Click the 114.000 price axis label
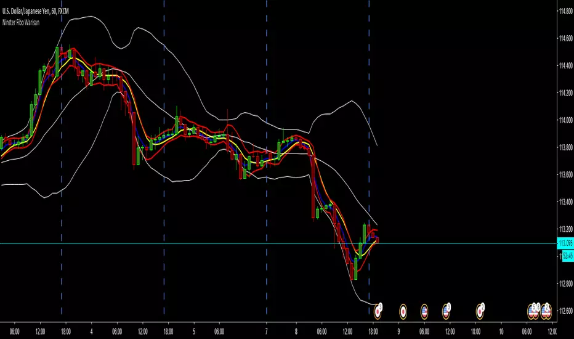Screen dimensions: 574x339 coord(565,120)
